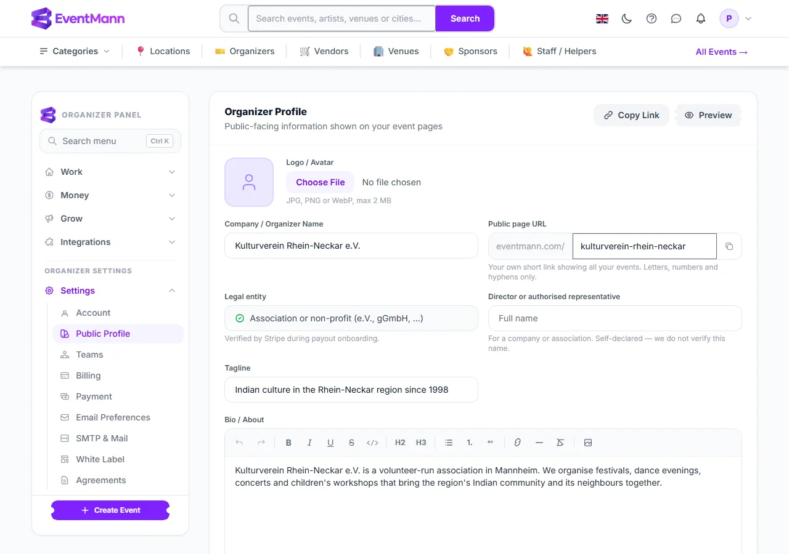Image resolution: width=789 pixels, height=554 pixels.
Task: Open the Billing settings page
Action: 118,375
